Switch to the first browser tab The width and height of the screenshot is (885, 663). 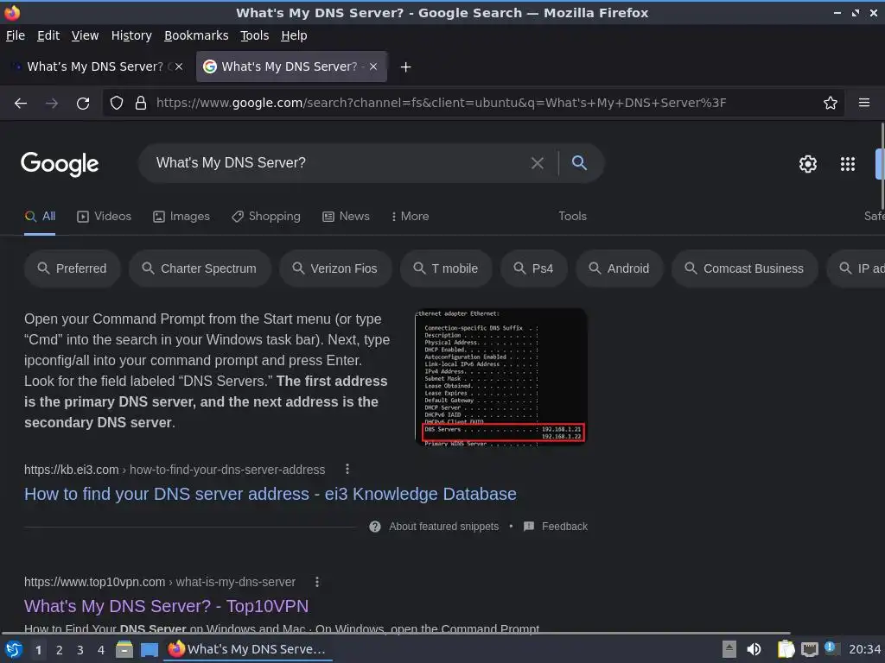click(95, 66)
